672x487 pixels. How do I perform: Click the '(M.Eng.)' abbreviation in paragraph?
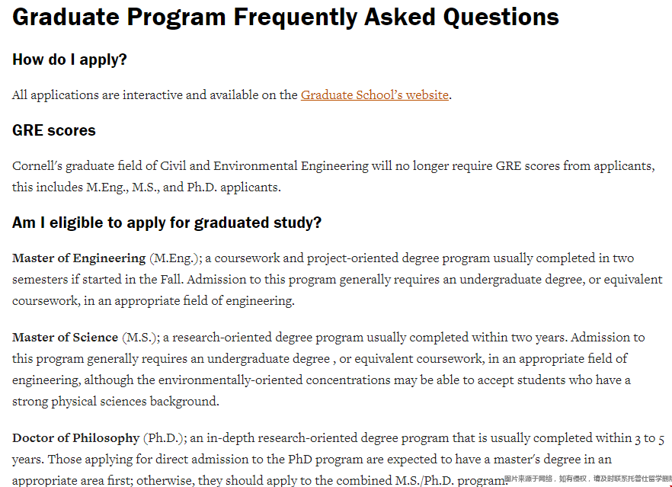(x=174, y=258)
